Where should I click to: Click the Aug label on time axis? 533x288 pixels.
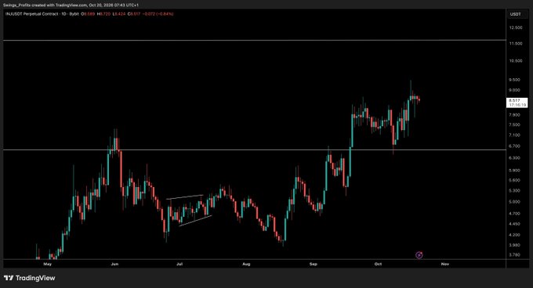click(x=246, y=264)
